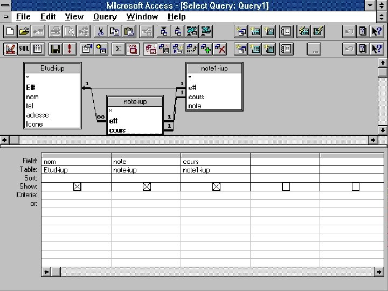
Task: Toggle Totals with the Sigma icon
Action: coord(118,48)
